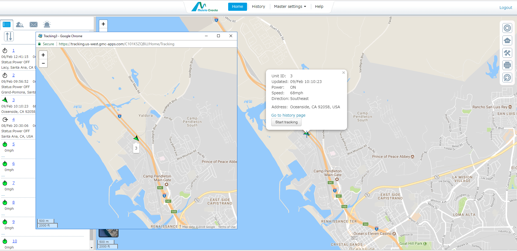The width and height of the screenshot is (517, 251).
Task: Open the address search tab in left panel
Action: (x=20, y=25)
